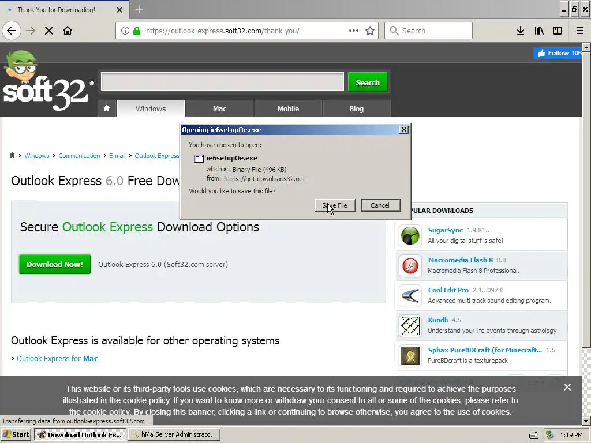Image resolution: width=591 pixels, height=443 pixels.
Task: Open Sphax PureBDCraft for Minecraft link
Action: [485, 350]
